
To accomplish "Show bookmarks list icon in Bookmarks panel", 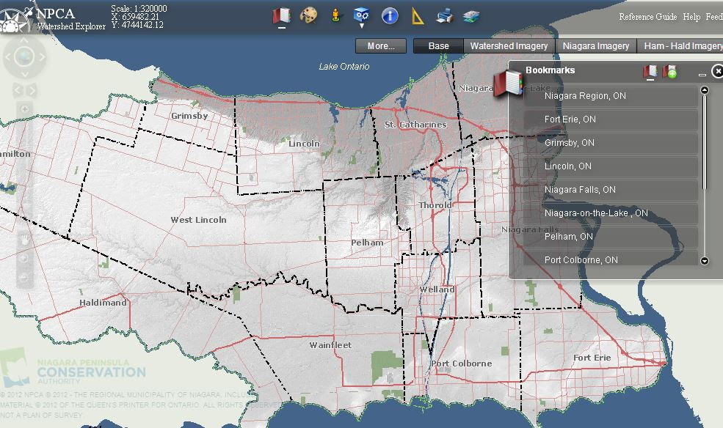I will 650,72.
